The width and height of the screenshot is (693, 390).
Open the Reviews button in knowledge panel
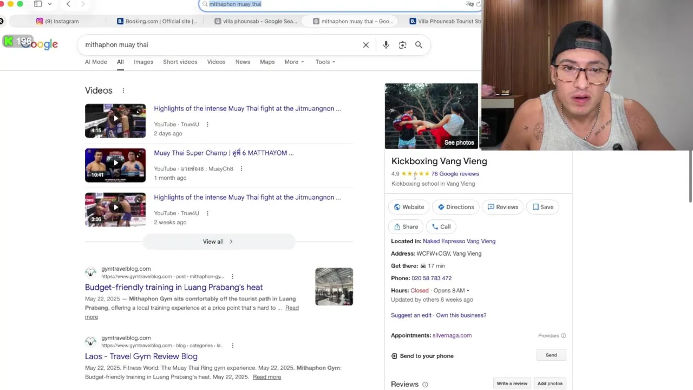coord(503,207)
